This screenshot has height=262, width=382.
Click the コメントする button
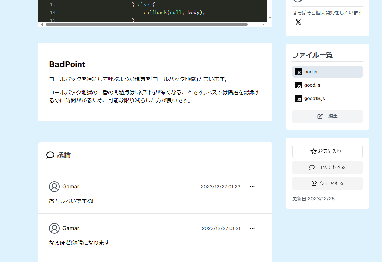327,167
